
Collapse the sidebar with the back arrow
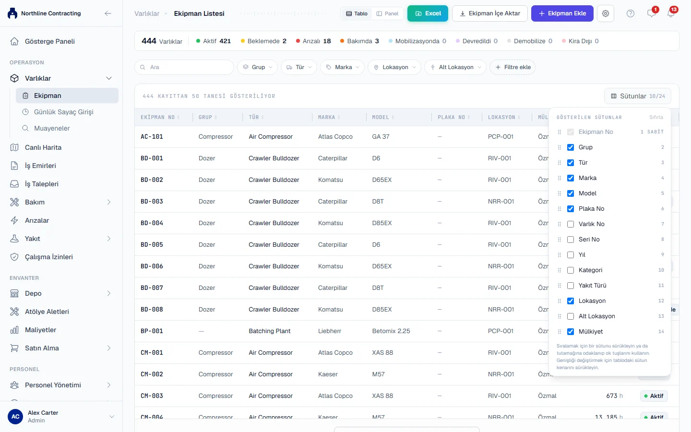tap(108, 13)
